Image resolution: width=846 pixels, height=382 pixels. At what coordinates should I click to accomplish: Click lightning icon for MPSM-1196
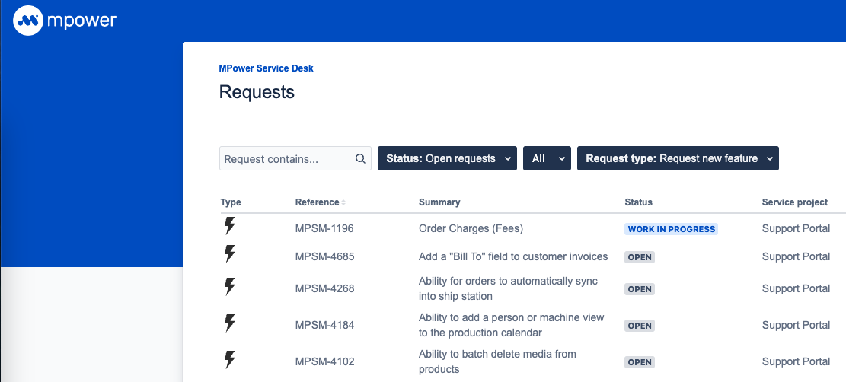pyautogui.click(x=230, y=225)
